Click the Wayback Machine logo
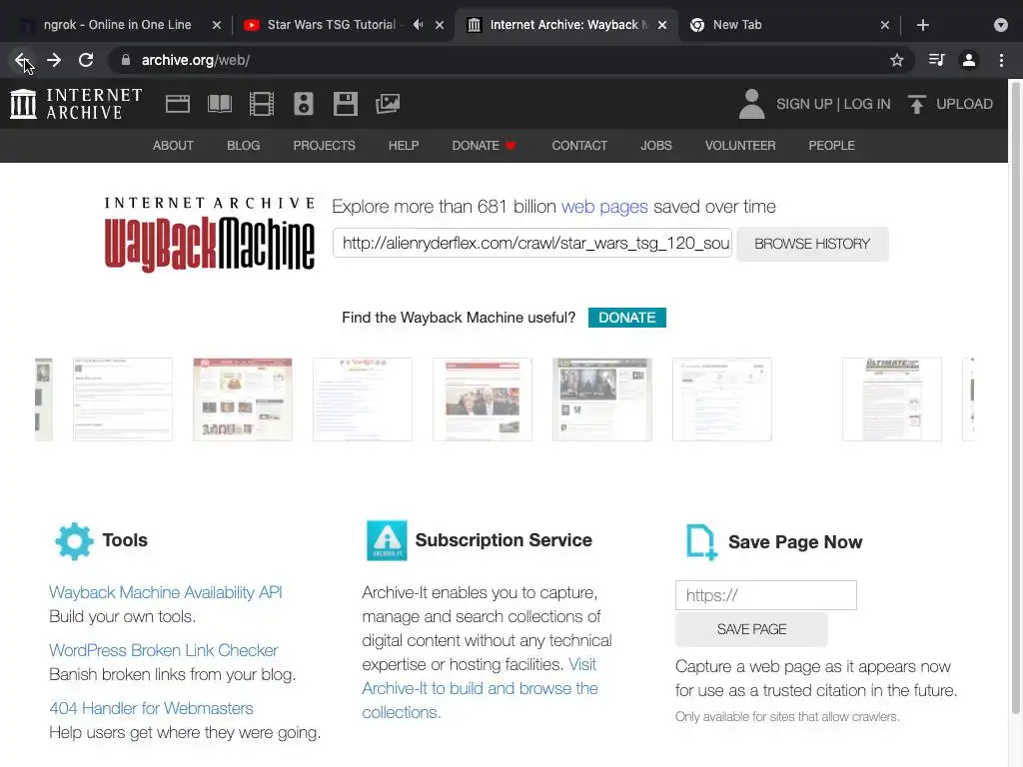1023x767 pixels. [210, 234]
